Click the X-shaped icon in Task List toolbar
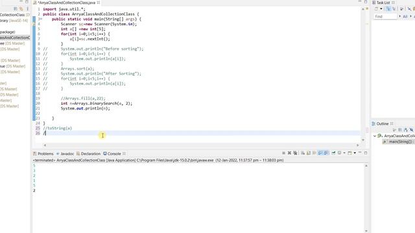The width and height of the screenshot is (415, 233). point(409,8)
